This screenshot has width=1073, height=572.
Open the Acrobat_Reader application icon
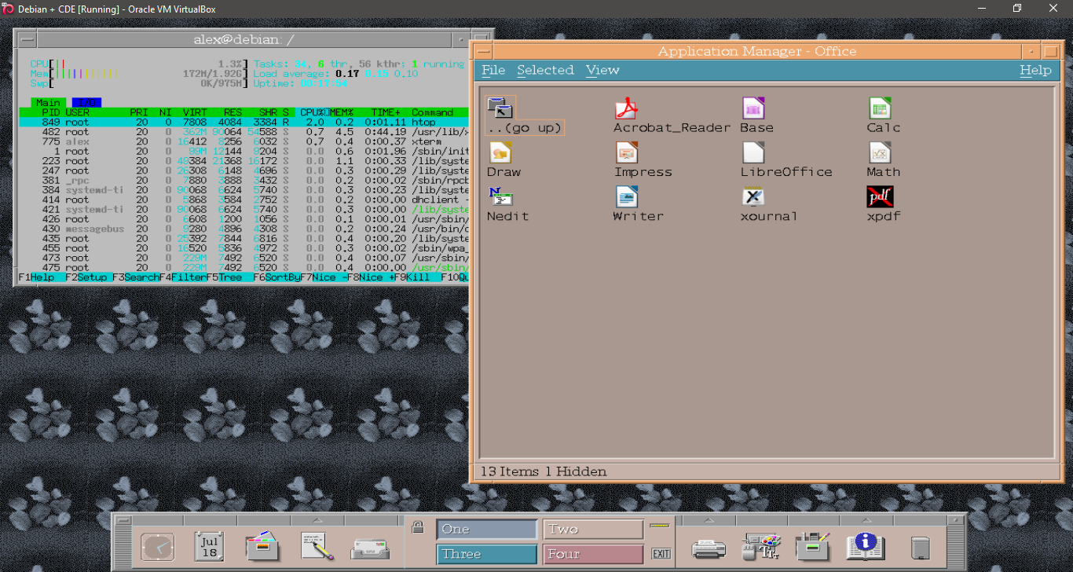point(626,108)
